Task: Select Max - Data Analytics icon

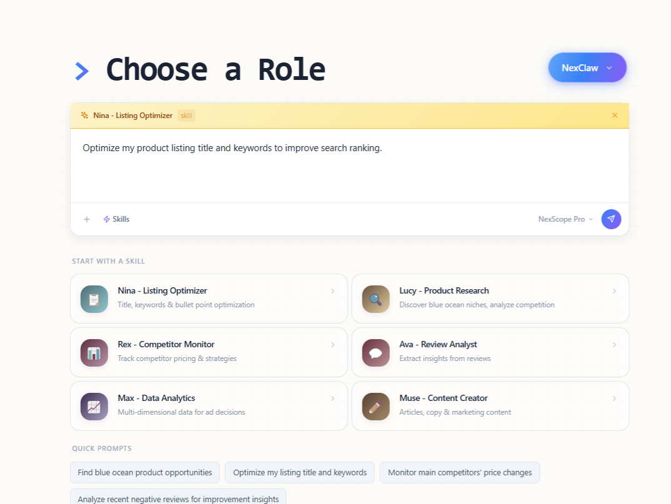Action: coord(94,406)
